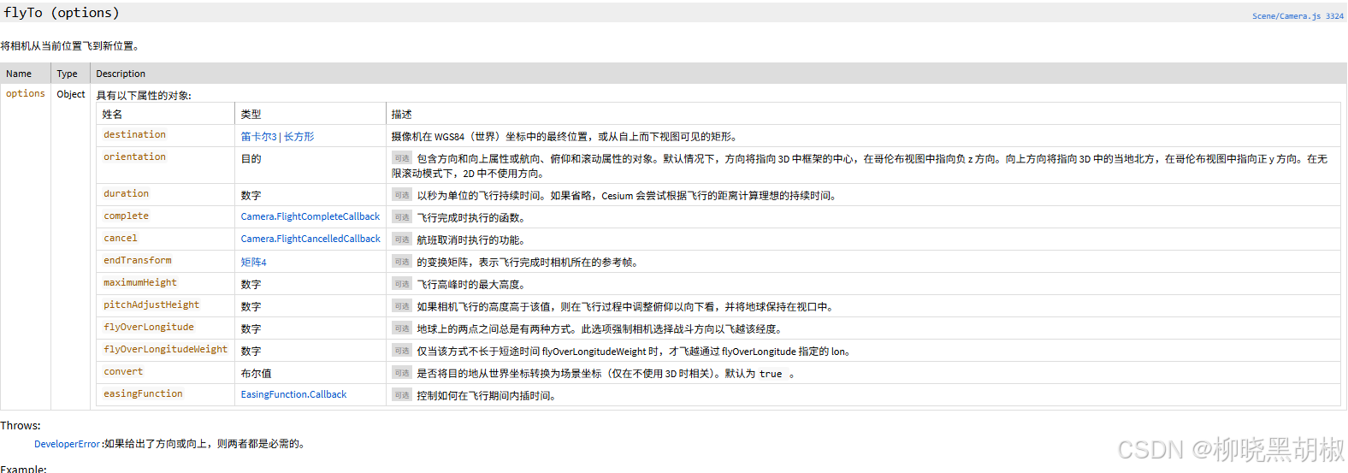1348x473 pixels.
Task: Click the 可选 badge in maximumHeight row
Action: [x=402, y=284]
